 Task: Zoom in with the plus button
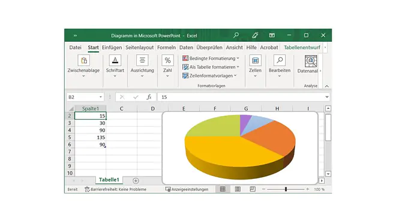coord(307,189)
